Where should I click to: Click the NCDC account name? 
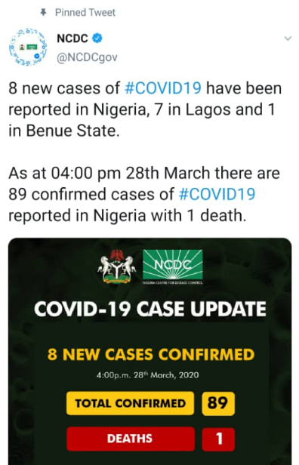point(72,38)
